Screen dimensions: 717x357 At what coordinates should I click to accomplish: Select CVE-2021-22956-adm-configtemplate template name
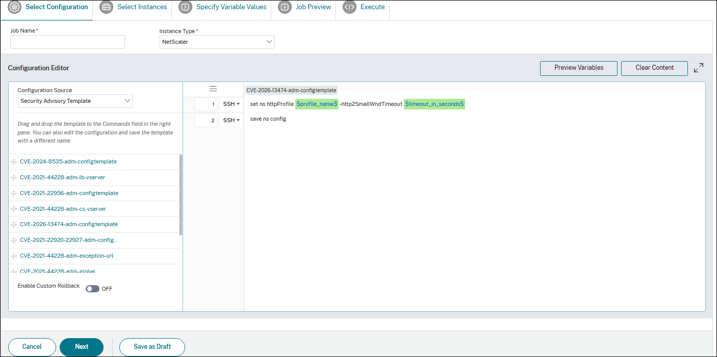69,194
